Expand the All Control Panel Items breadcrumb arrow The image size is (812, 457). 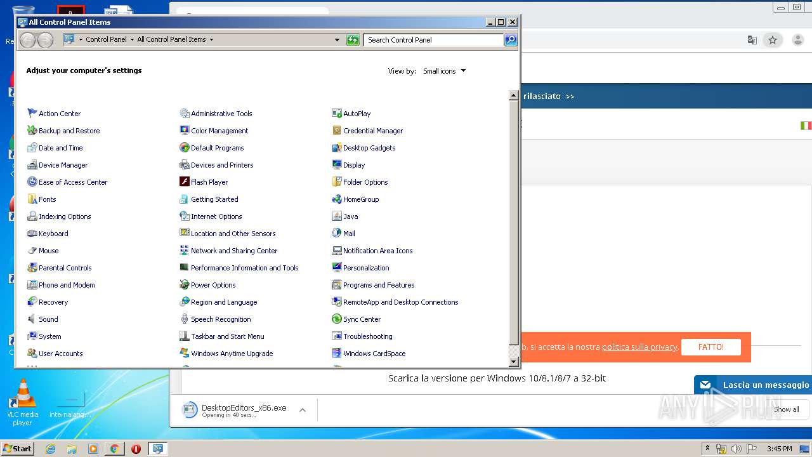tap(211, 39)
